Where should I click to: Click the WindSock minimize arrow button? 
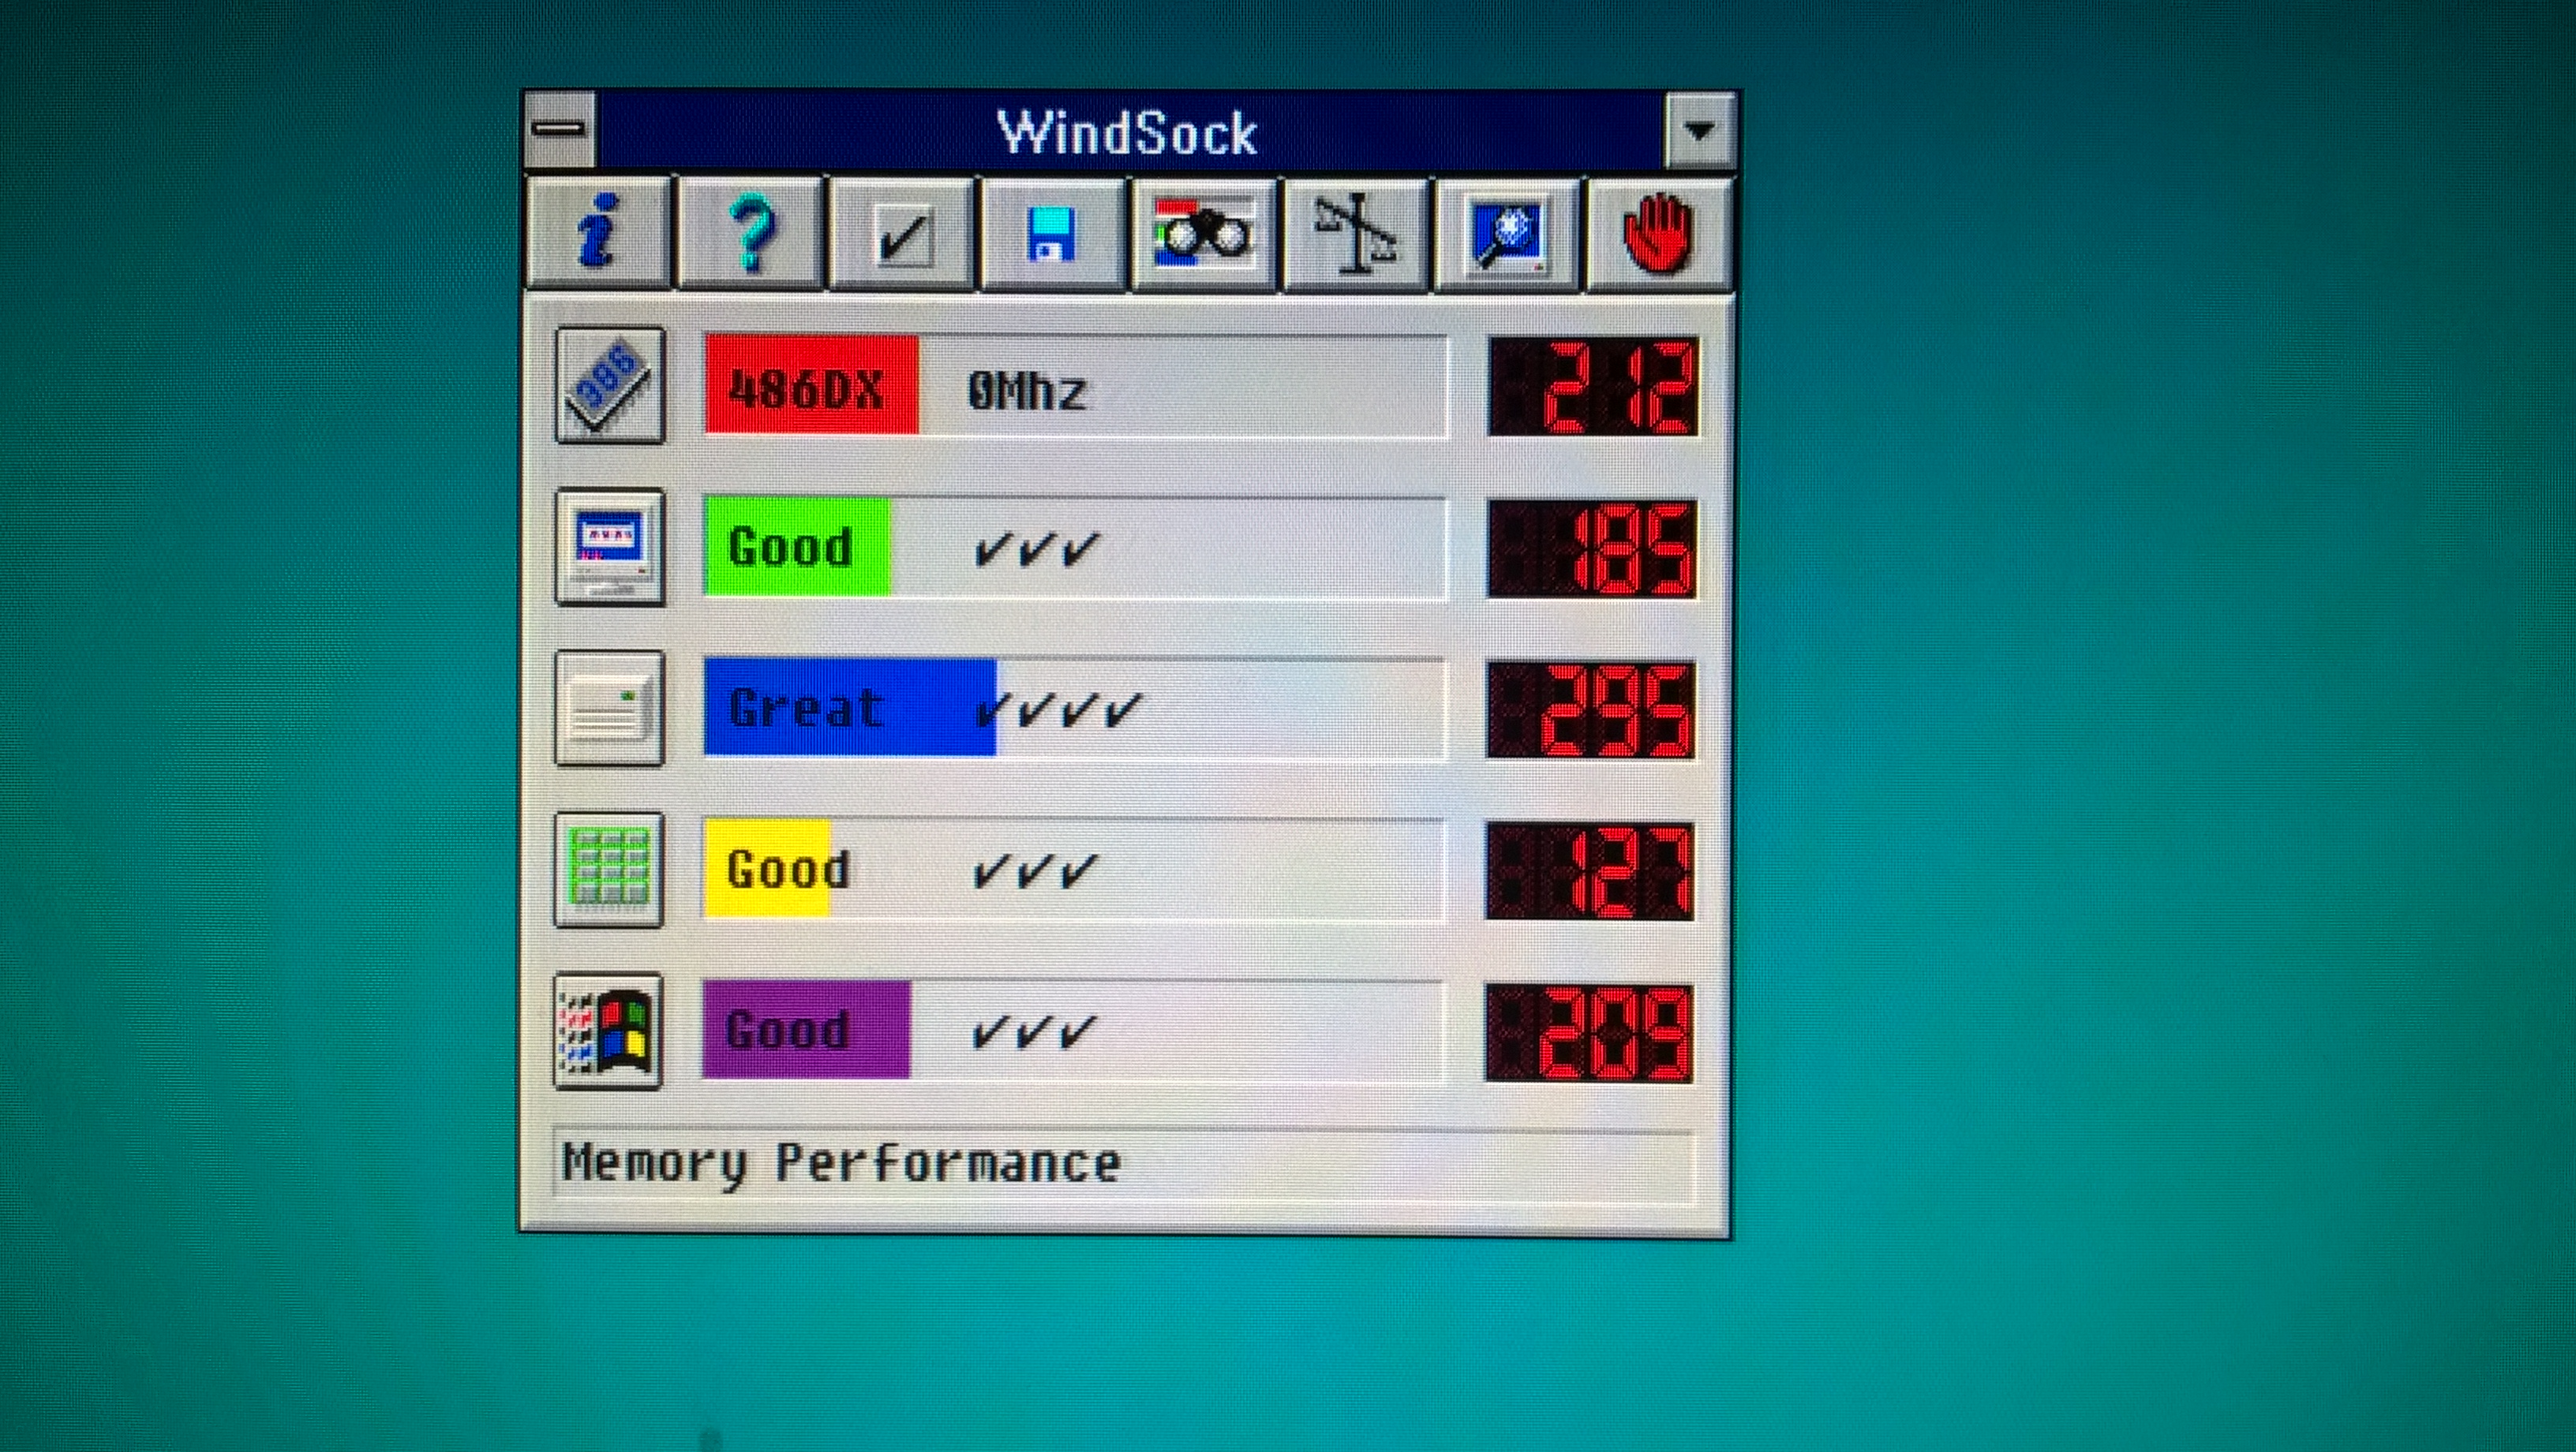click(1699, 130)
